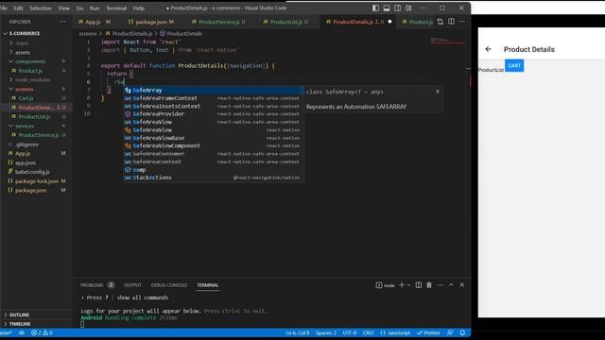Open the Problems panel tab
This screenshot has height=340, width=605.
(97, 285)
